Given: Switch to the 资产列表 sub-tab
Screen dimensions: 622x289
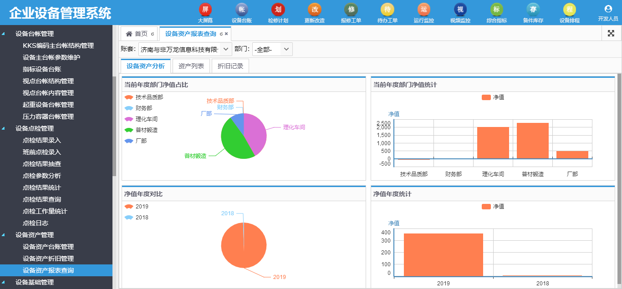Looking at the screenshot, I should (191, 66).
